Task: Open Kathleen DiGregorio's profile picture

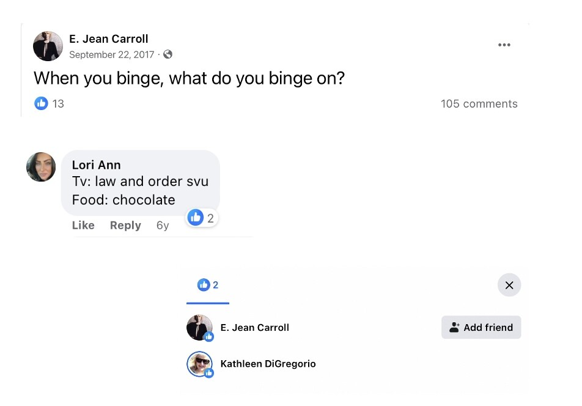Action: click(x=199, y=364)
